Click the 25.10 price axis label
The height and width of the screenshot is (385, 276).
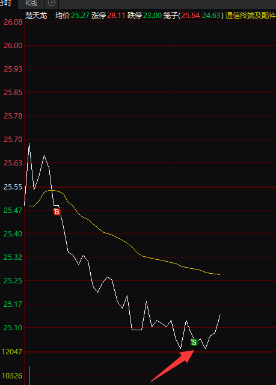(13, 327)
